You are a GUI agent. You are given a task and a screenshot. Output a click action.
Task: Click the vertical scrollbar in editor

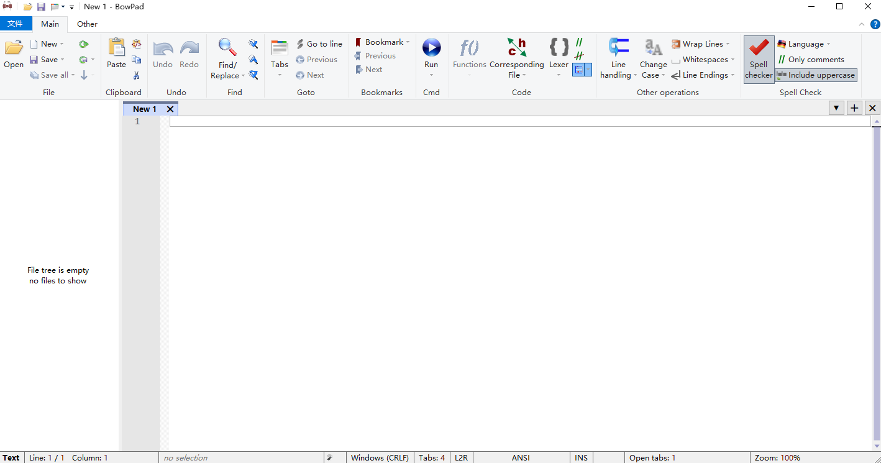(x=876, y=280)
